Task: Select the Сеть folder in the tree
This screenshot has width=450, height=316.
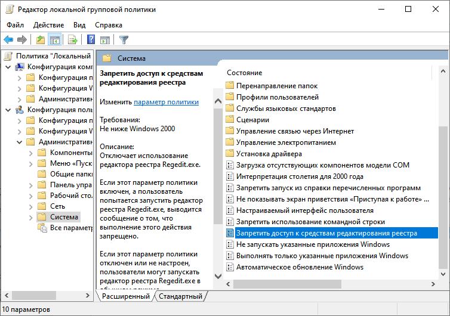Action: click(52, 206)
